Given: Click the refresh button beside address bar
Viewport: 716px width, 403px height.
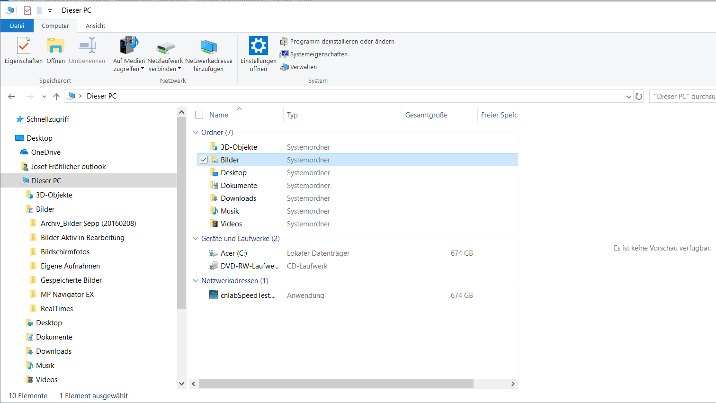Looking at the screenshot, I should pyautogui.click(x=639, y=97).
